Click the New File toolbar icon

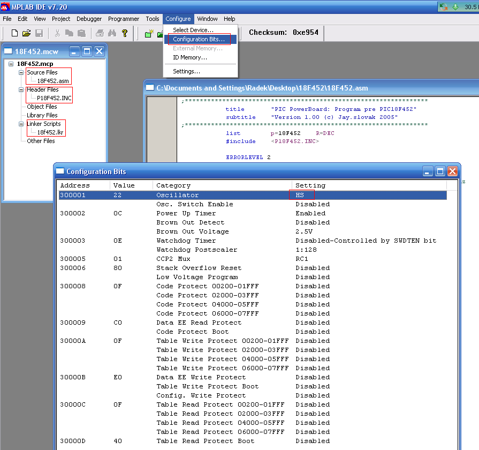click(14, 33)
